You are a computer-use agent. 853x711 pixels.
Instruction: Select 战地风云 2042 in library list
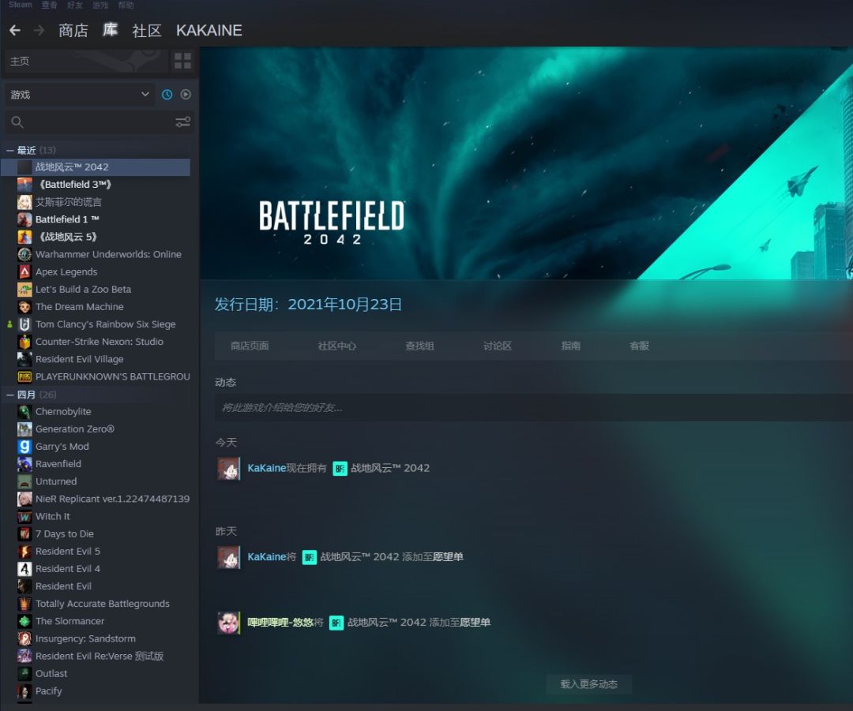[96, 167]
